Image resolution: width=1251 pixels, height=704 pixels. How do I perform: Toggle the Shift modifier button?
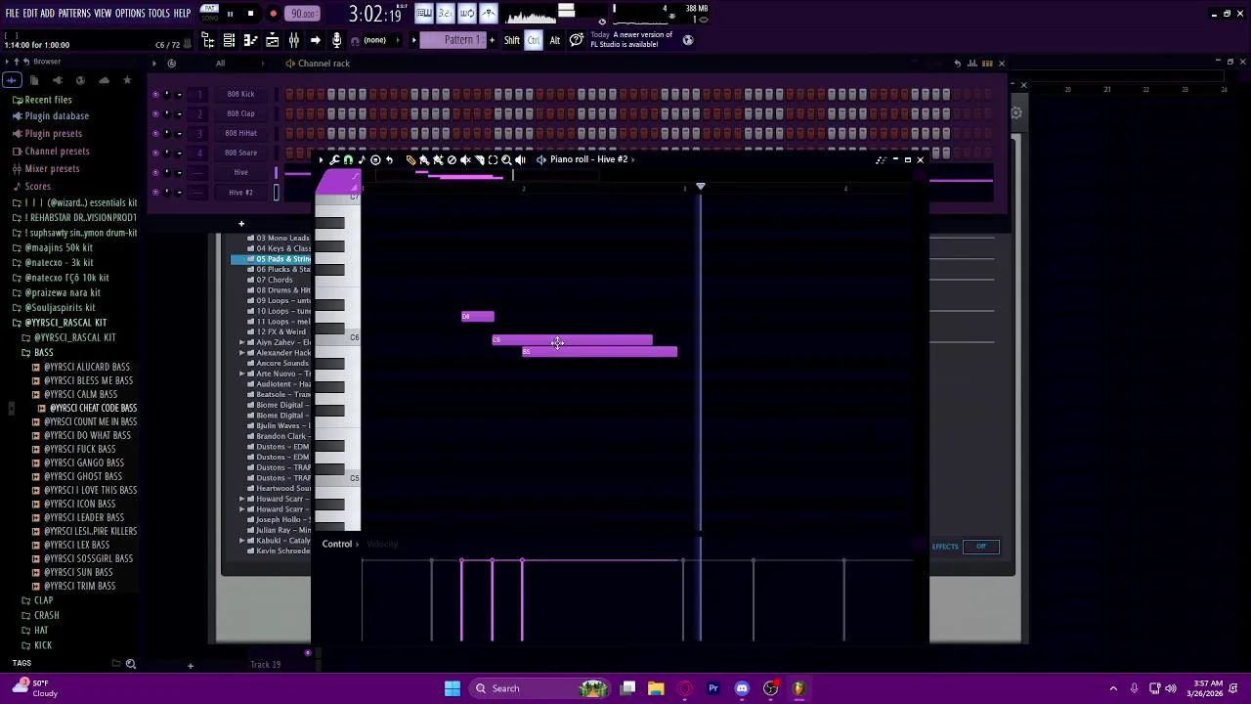point(512,40)
